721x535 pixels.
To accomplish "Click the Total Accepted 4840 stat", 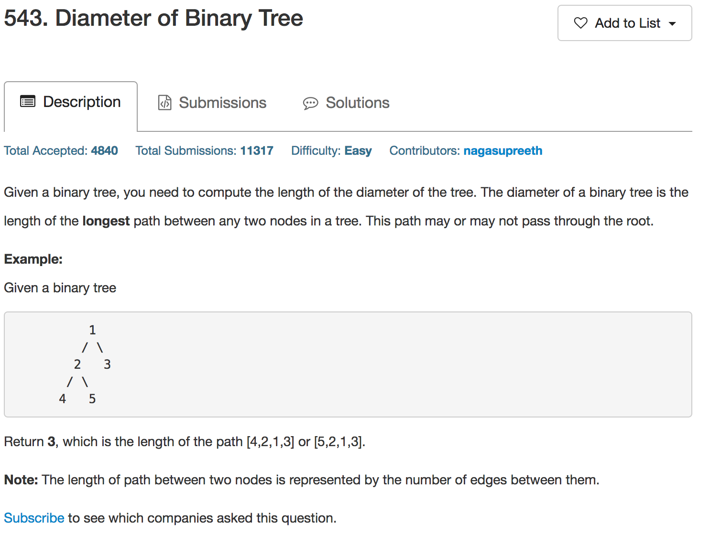I will click(x=61, y=151).
